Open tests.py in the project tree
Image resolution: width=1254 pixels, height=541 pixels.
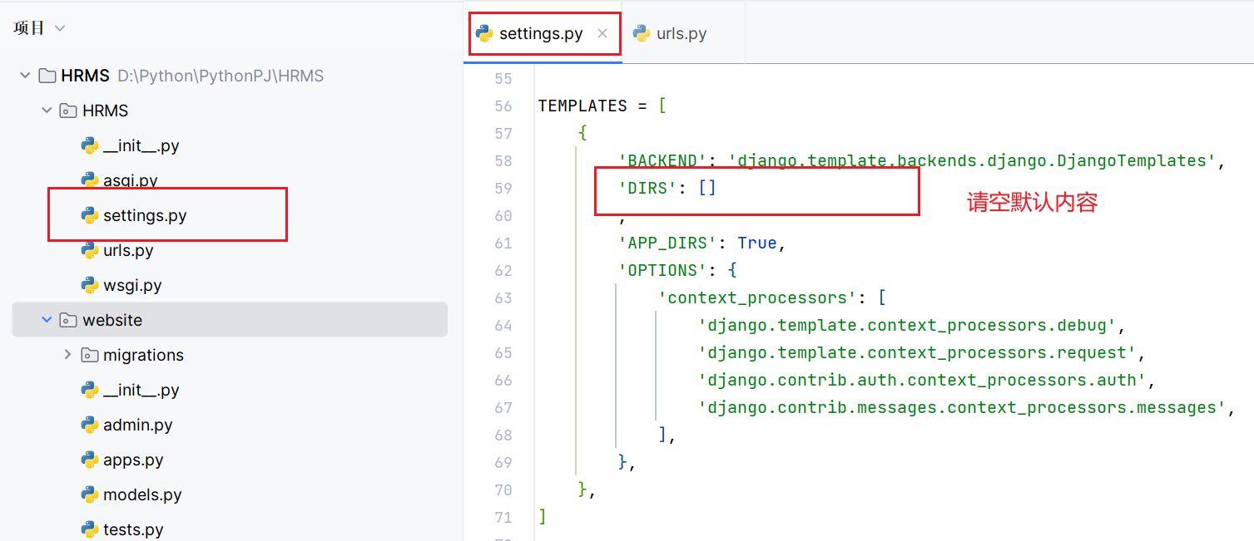[133, 530]
